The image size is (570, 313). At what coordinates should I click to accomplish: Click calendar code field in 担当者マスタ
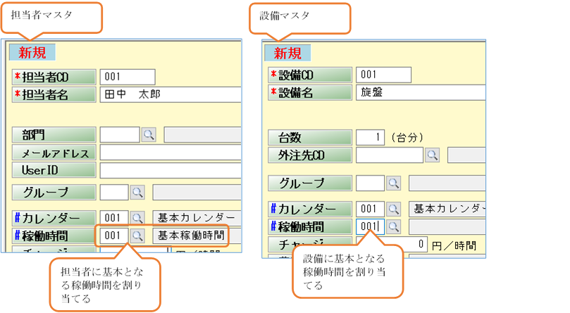pyautogui.click(x=114, y=218)
